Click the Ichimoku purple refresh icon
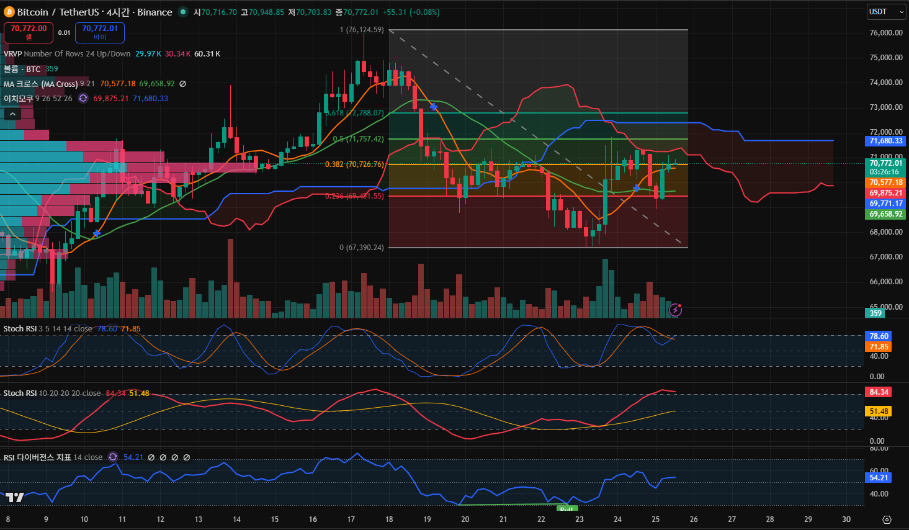Viewport: 909px width, 530px height. 83,98
